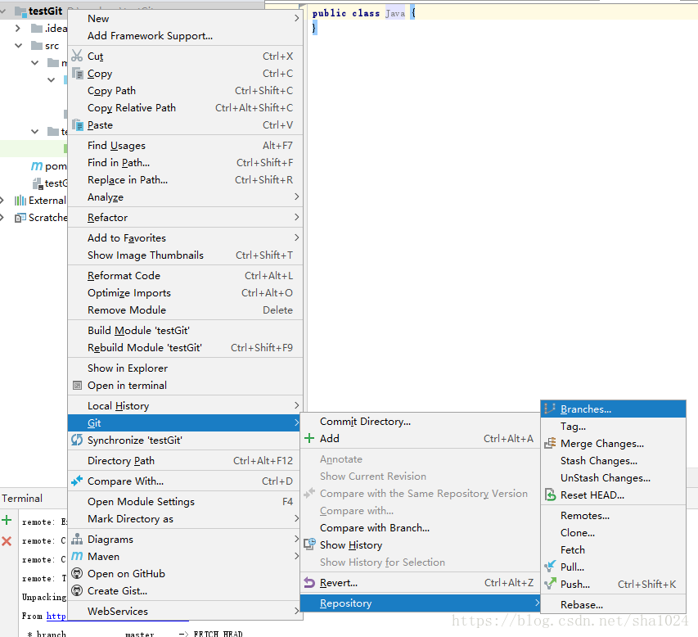Image resolution: width=698 pixels, height=637 pixels.
Task: Choose Rebuild Module 'testGit' entry
Action: [x=185, y=347]
